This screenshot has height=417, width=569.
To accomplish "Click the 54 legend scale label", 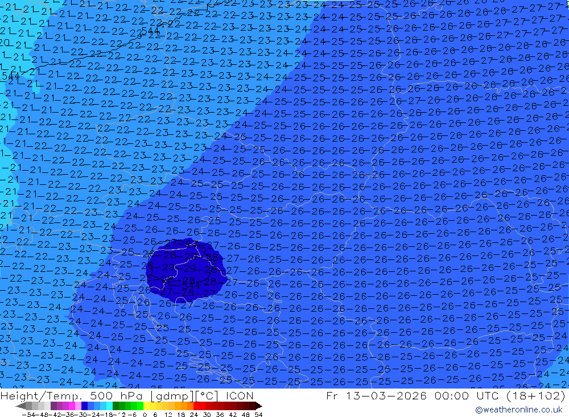I will click(258, 415).
